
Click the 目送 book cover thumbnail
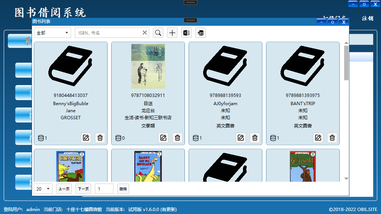(x=148, y=66)
